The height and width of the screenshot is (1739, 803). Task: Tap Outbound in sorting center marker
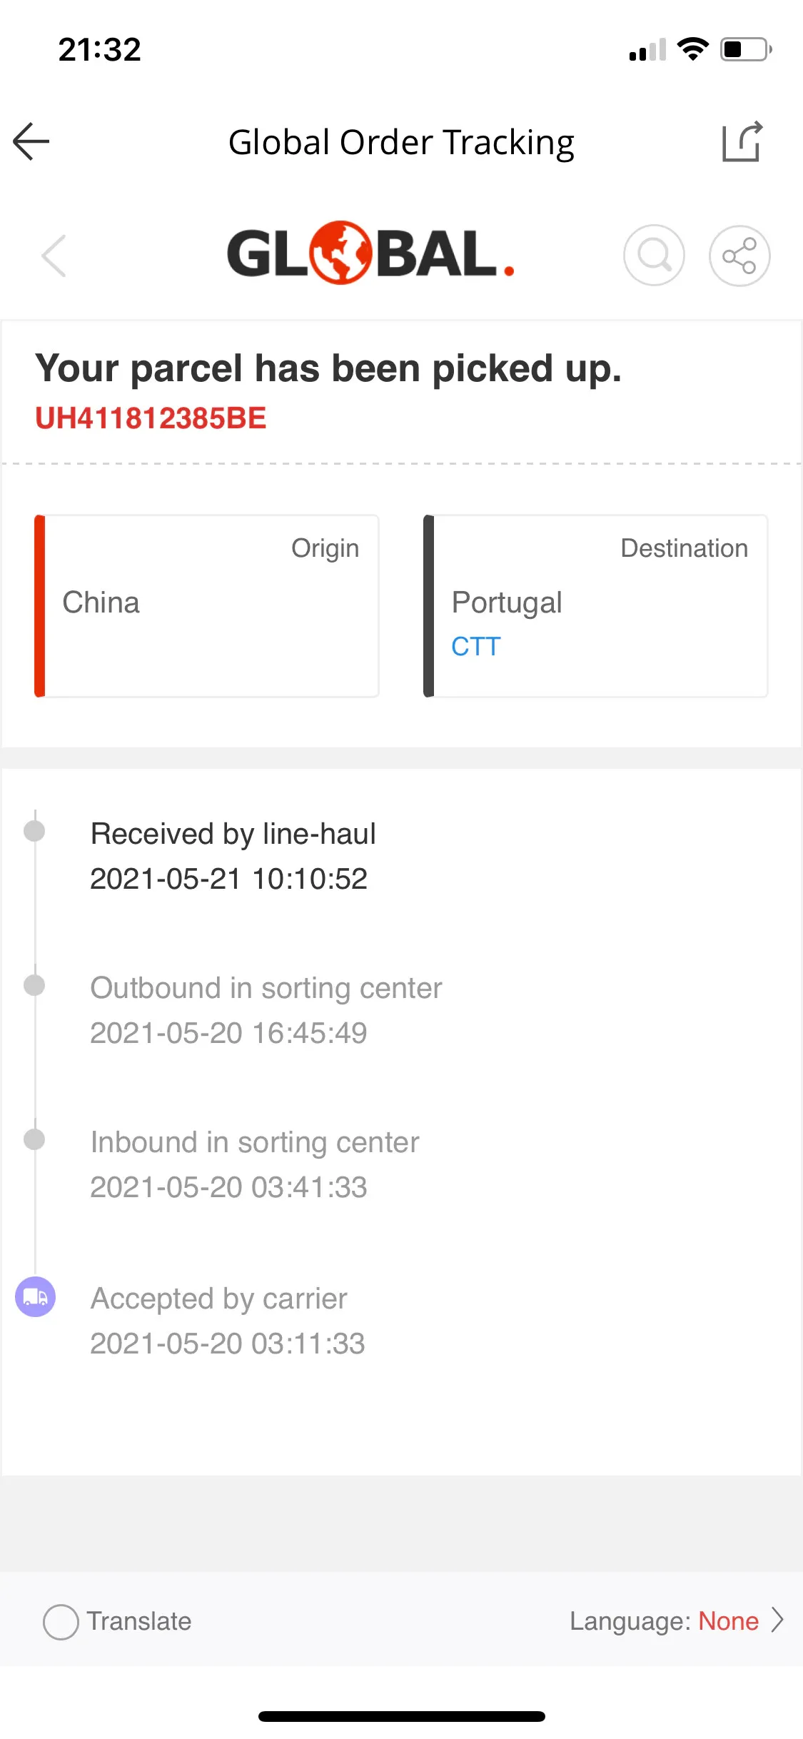pos(34,985)
